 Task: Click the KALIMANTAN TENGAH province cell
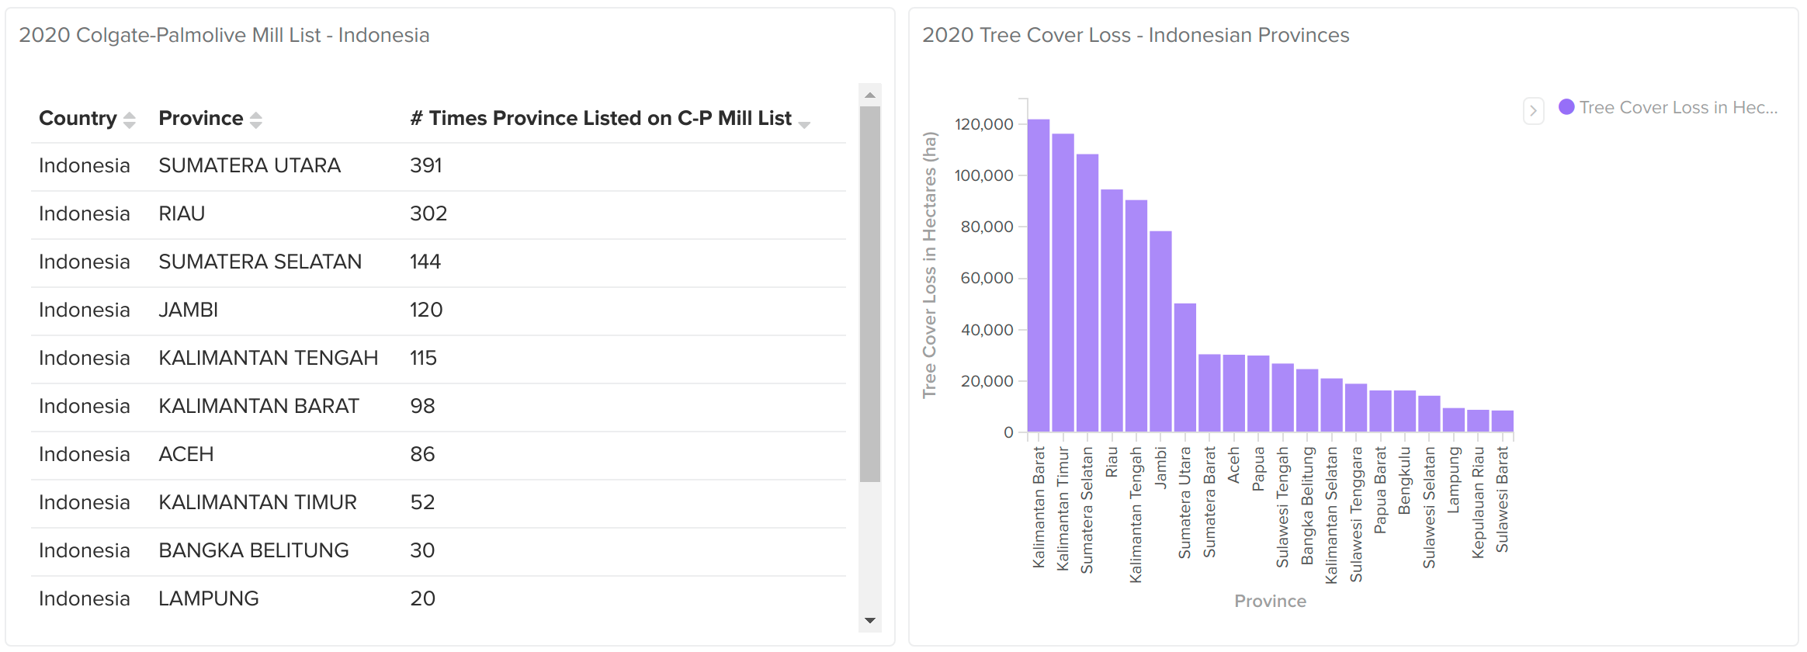(x=268, y=358)
